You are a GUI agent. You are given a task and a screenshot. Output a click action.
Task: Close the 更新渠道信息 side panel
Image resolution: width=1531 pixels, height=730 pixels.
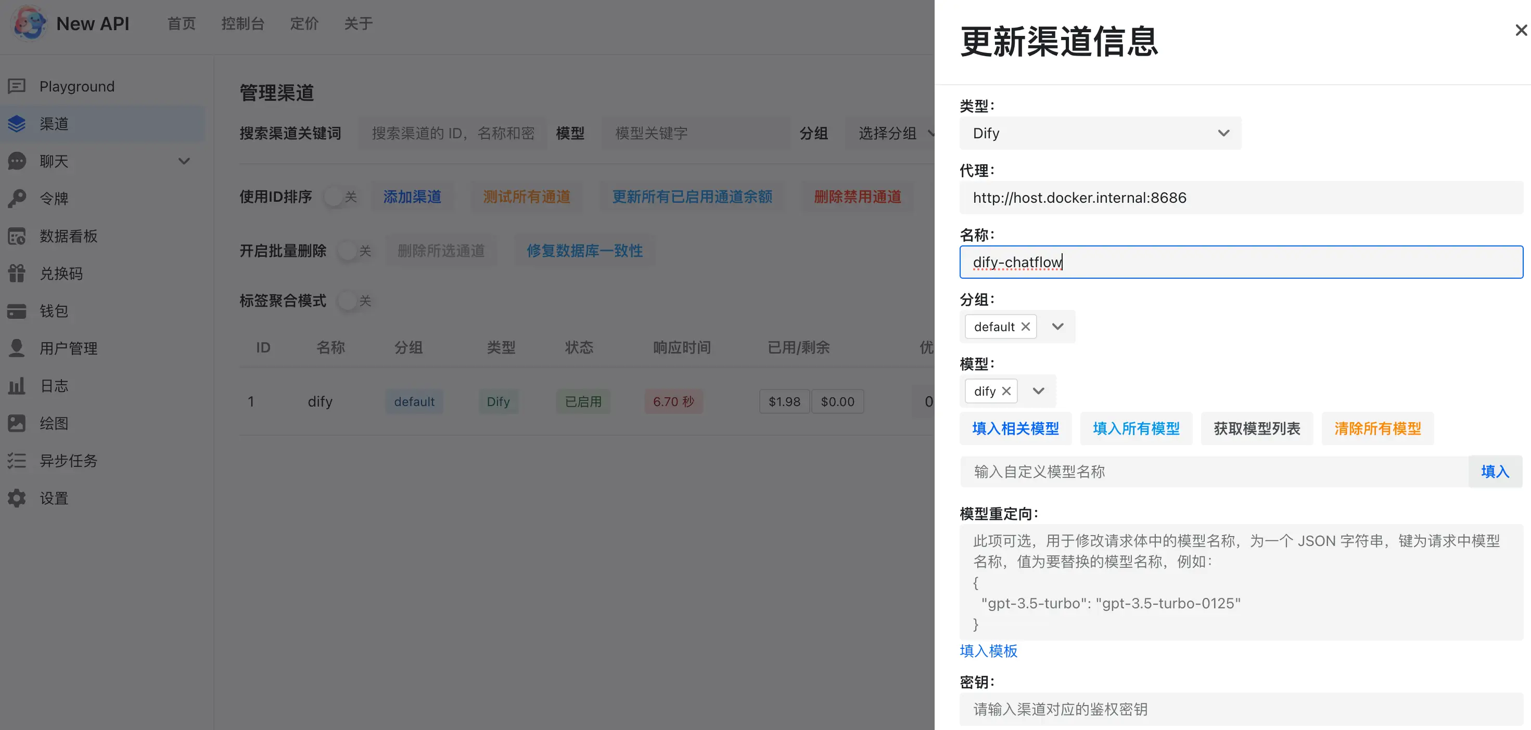[x=1521, y=30]
